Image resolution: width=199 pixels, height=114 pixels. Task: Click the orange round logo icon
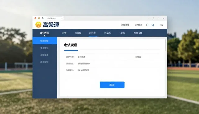click(x=38, y=24)
